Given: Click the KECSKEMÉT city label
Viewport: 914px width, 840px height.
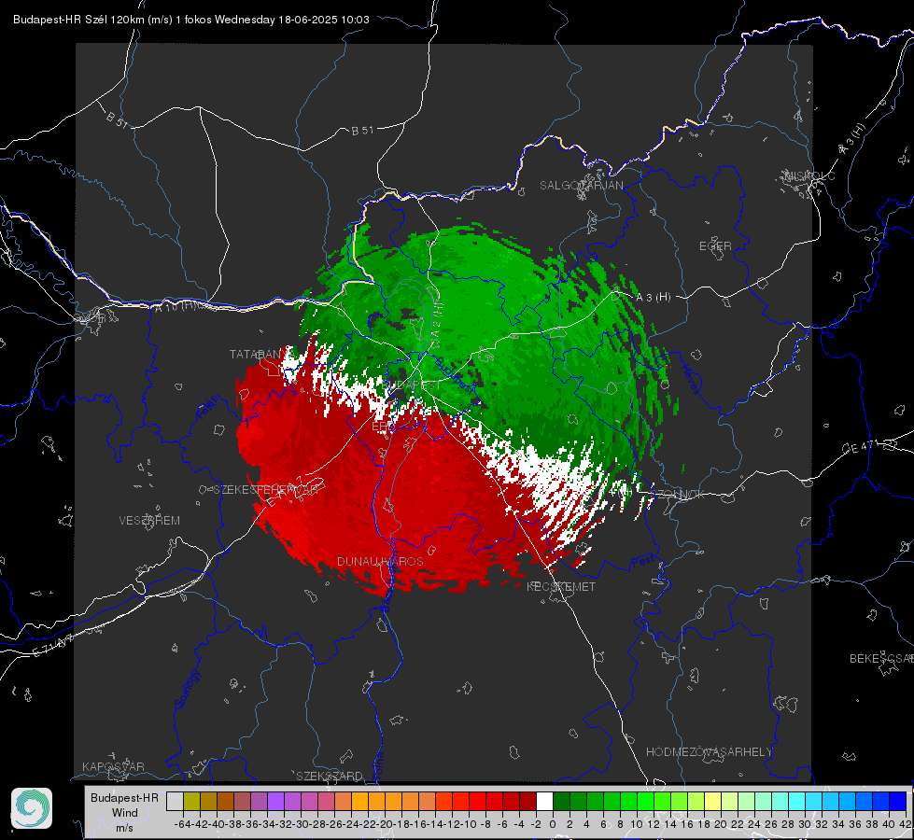Looking at the screenshot, I should coord(561,587).
